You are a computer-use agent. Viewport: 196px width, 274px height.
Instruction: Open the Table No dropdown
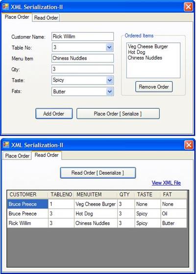pos(109,47)
